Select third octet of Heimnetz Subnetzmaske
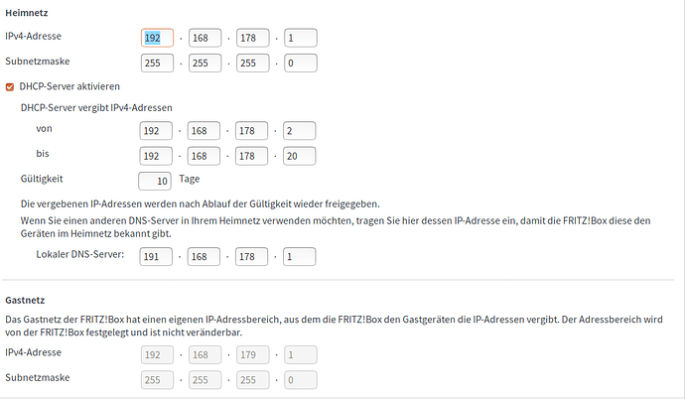The image size is (685, 399). [252, 64]
